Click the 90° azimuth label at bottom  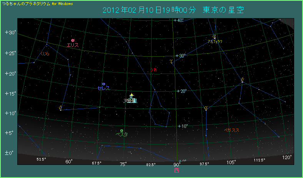click(x=176, y=165)
